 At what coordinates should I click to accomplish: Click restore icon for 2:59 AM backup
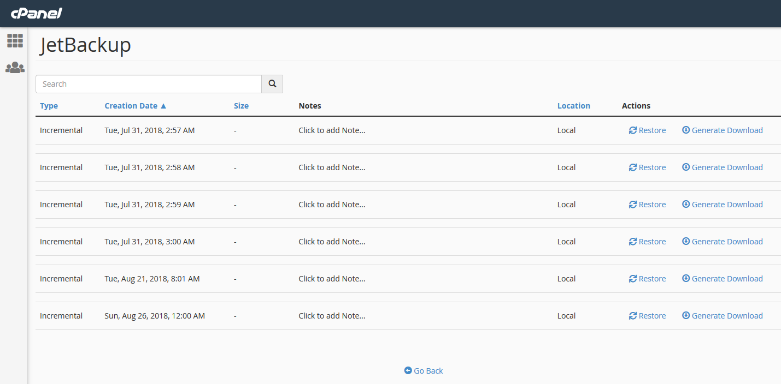[633, 205]
